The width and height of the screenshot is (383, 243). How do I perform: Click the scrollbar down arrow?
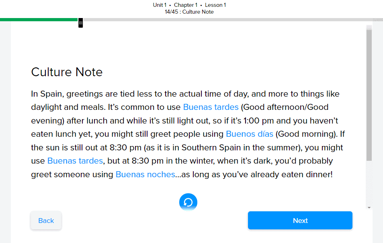(369, 208)
